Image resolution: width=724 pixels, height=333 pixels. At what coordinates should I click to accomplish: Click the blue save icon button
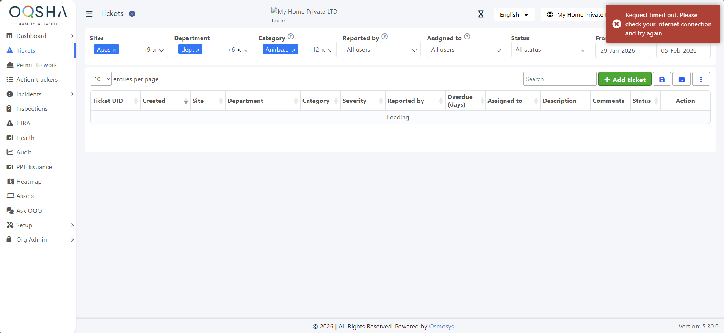[x=662, y=79]
